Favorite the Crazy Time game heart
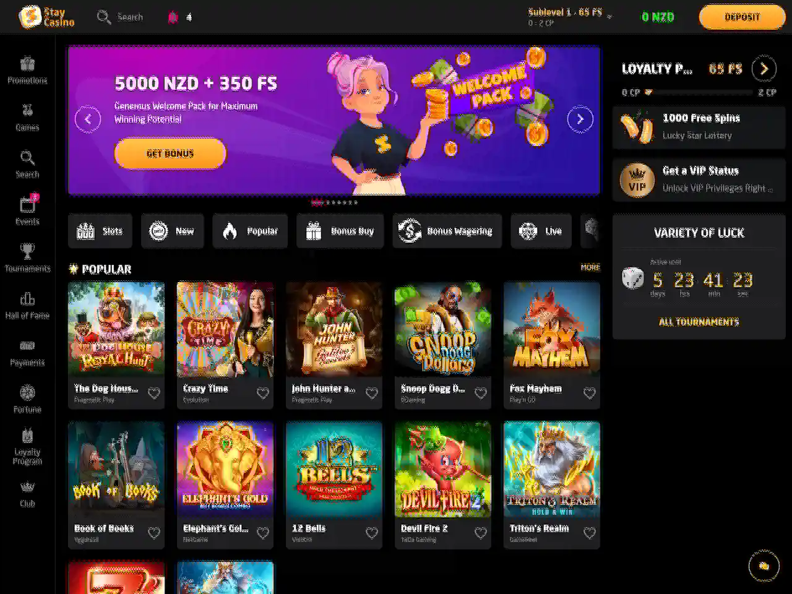The image size is (792, 594). pos(263,393)
